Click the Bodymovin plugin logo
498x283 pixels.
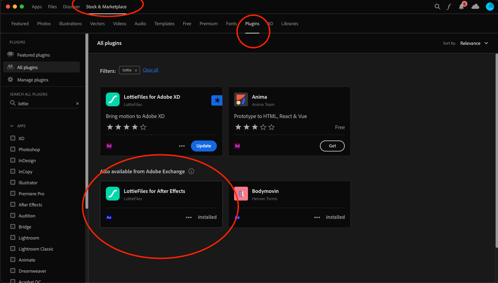tap(241, 194)
